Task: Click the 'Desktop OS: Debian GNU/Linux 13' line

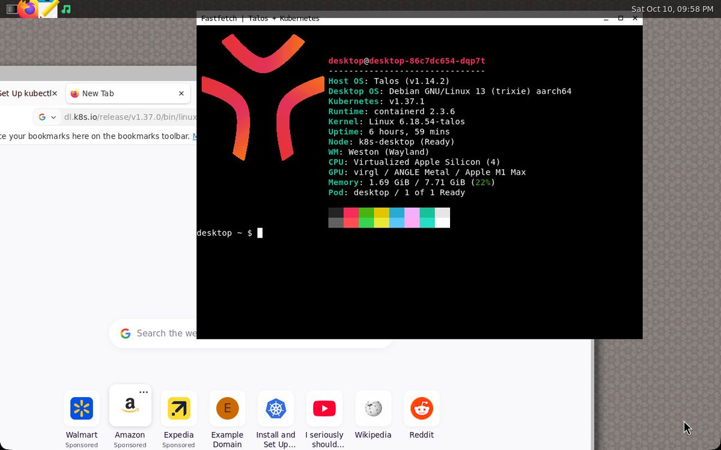Action: point(449,91)
